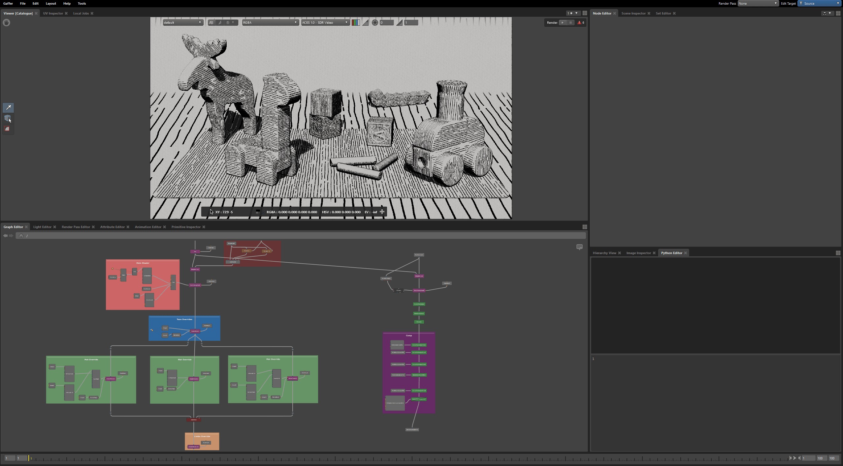Close the Light Editor tab
Image resolution: width=843 pixels, height=466 pixels.
(x=55, y=227)
